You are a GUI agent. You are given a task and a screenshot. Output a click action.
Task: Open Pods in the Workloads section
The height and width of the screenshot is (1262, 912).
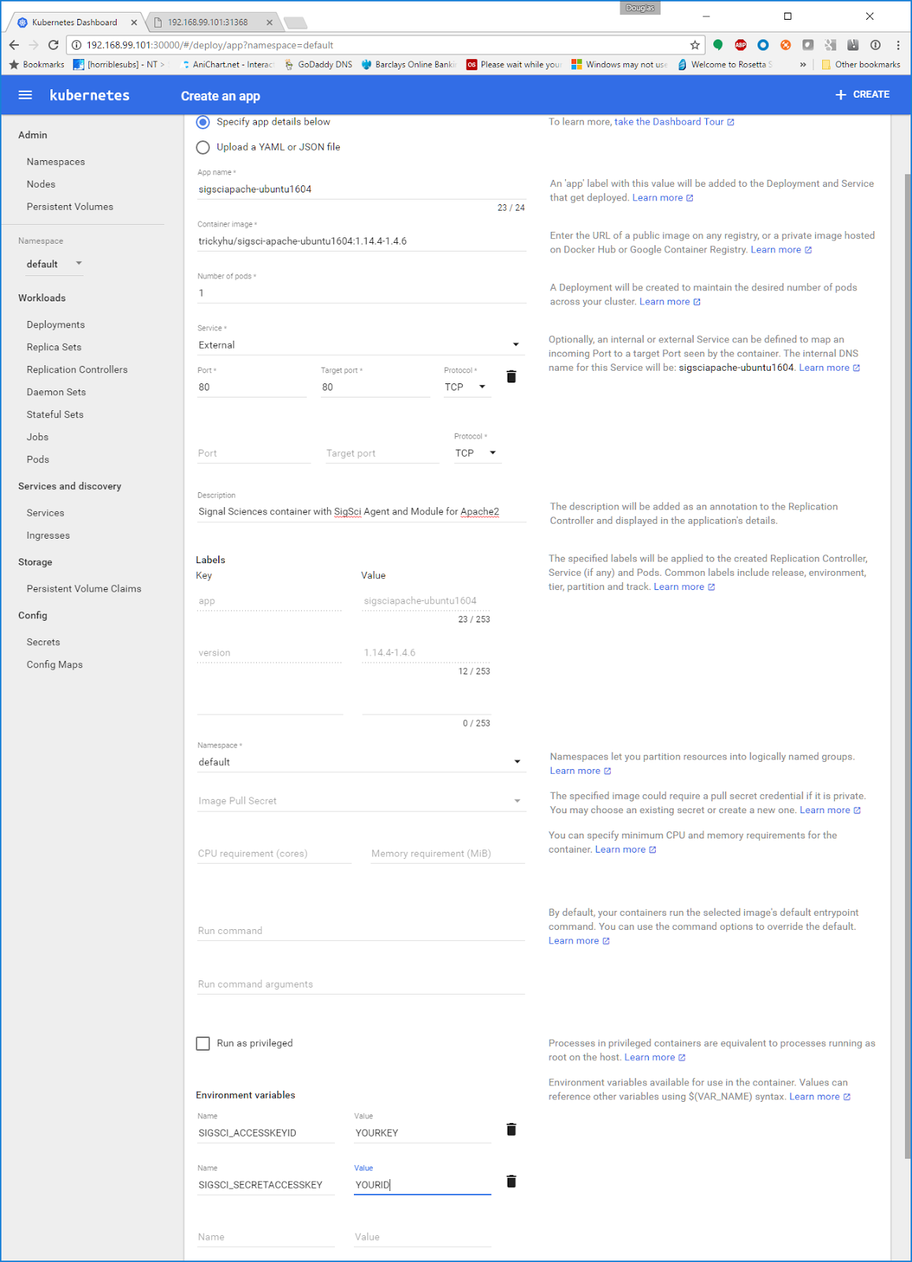coord(38,459)
